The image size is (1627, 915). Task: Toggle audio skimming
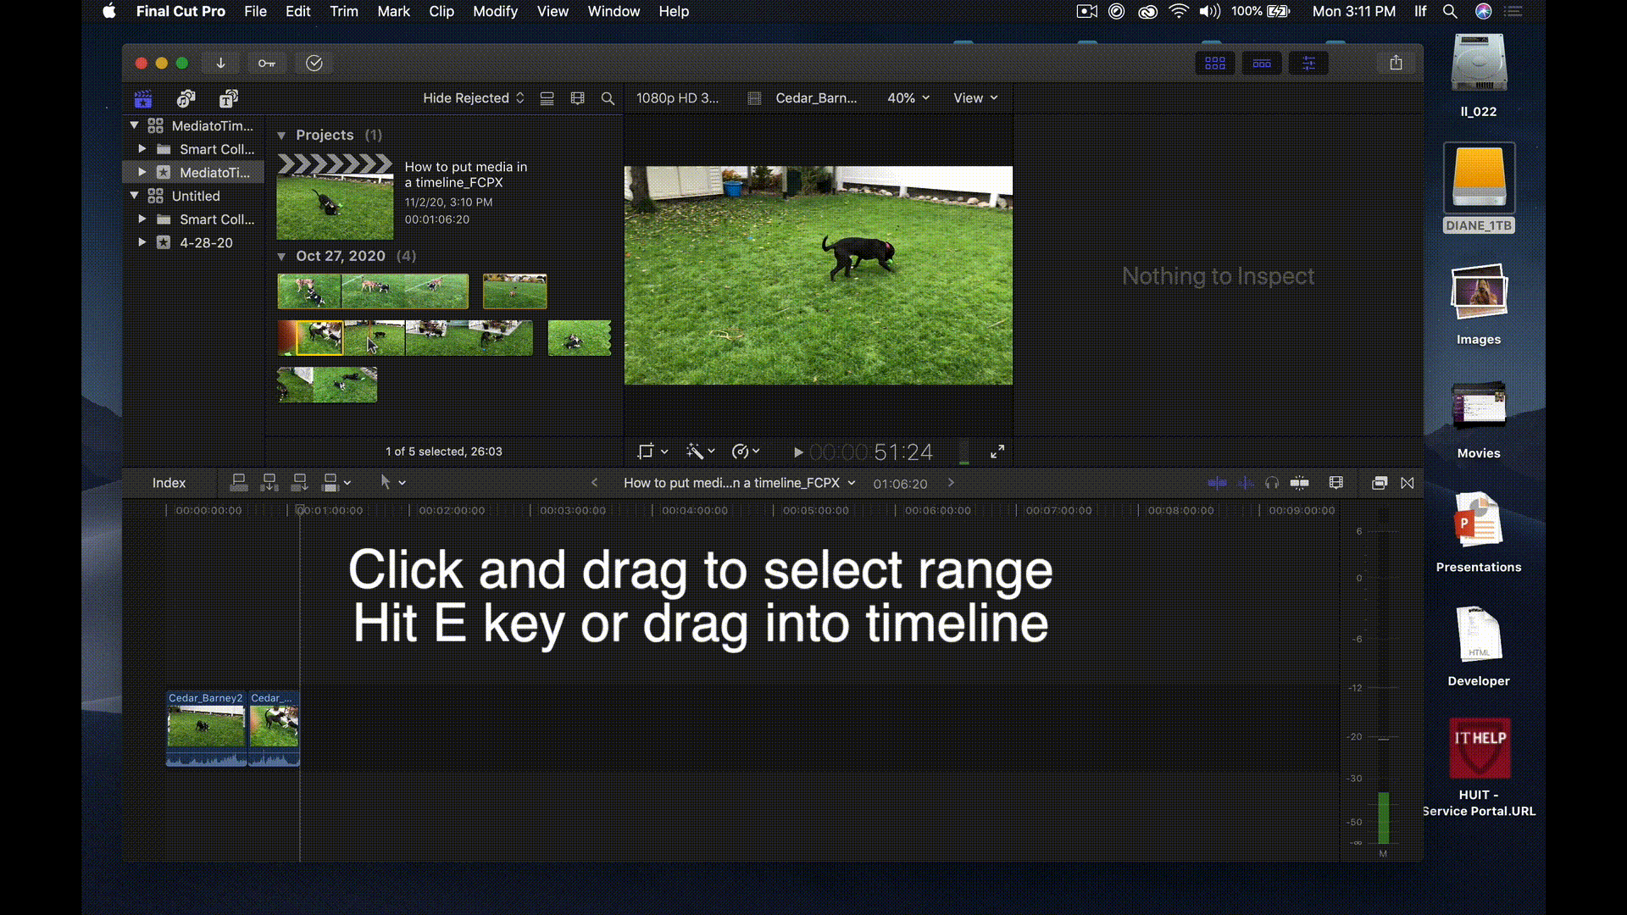[x=1245, y=483]
